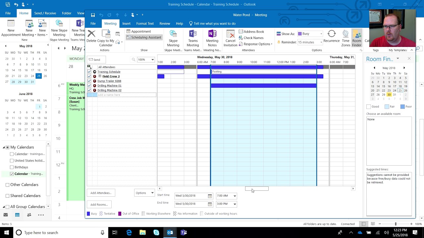
Task: Click more navigation options ellipsis
Action: (41, 215)
